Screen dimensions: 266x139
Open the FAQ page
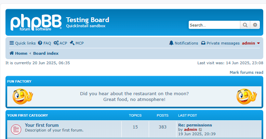tap(44, 43)
